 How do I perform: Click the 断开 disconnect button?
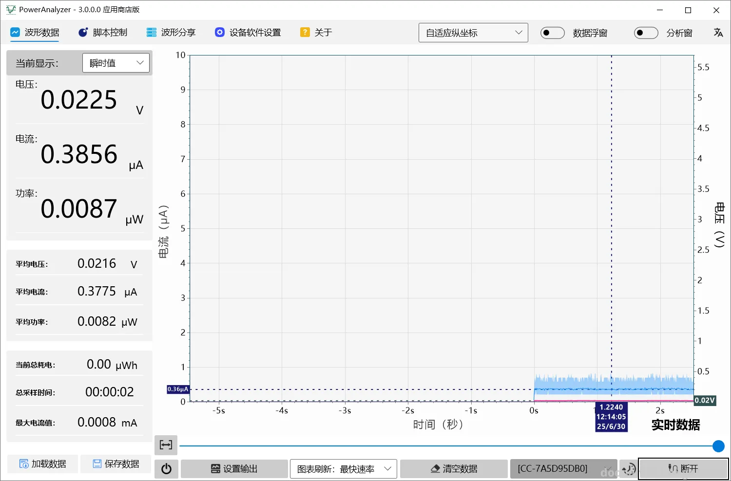tap(683, 469)
